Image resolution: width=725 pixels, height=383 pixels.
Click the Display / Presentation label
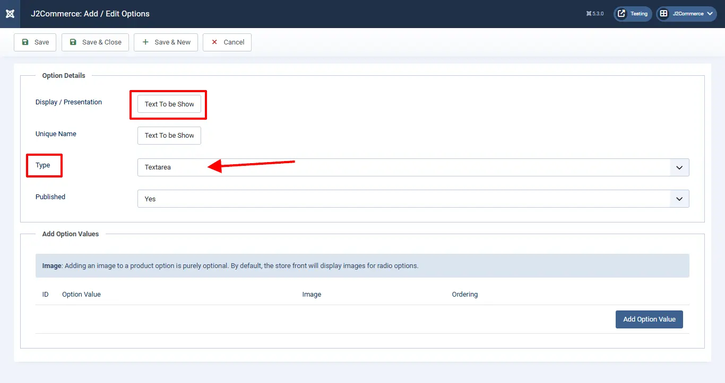tap(68, 102)
